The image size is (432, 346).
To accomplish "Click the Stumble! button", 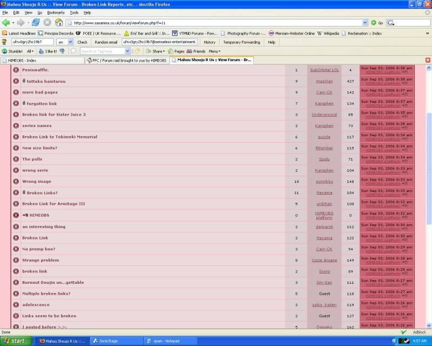I will [12, 51].
